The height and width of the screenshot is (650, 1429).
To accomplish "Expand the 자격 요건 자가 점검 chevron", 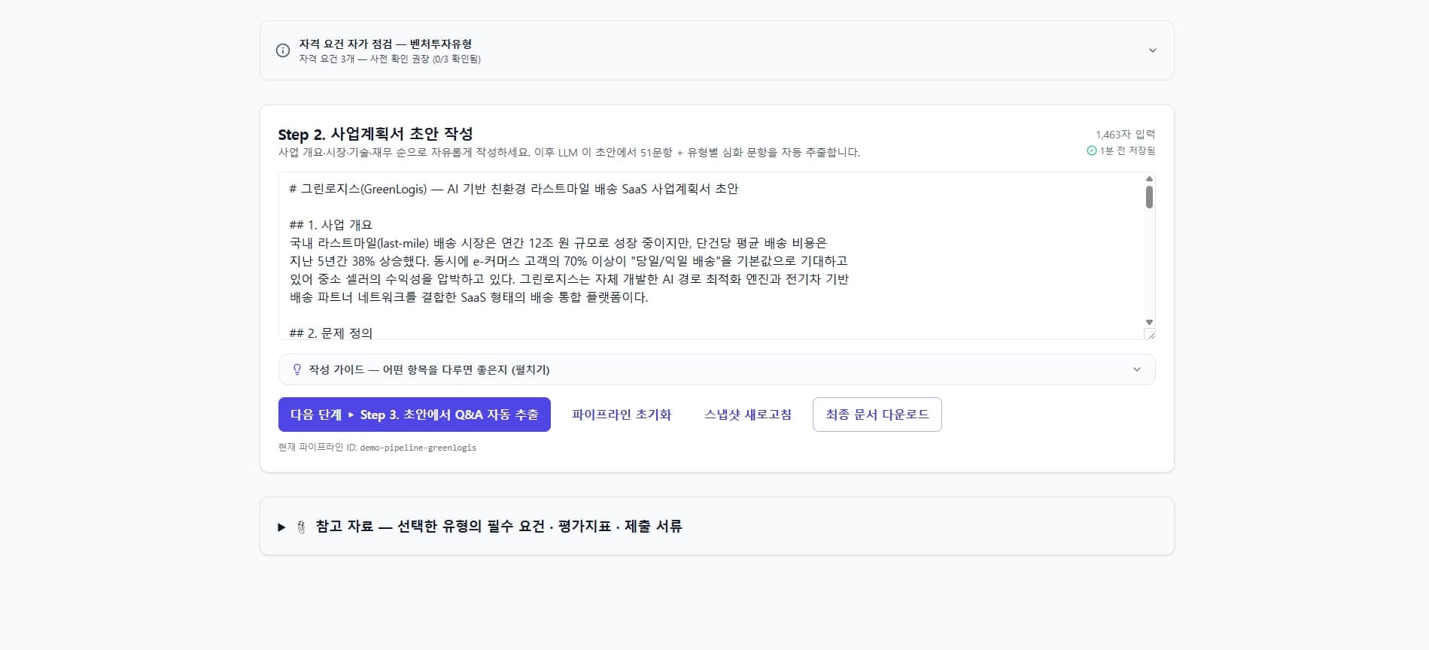I will [x=1152, y=50].
